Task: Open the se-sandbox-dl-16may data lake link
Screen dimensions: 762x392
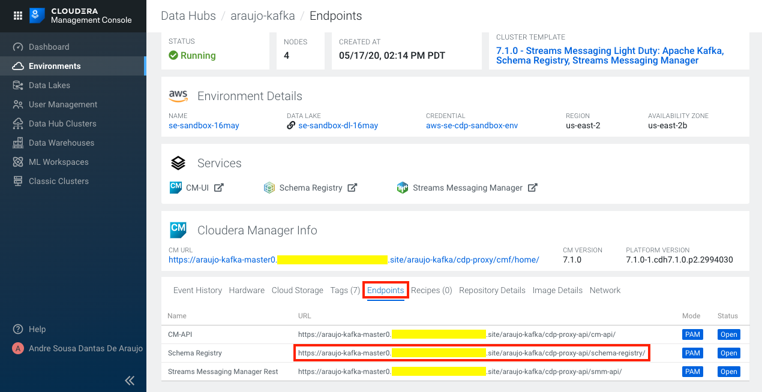Action: pyautogui.click(x=338, y=125)
